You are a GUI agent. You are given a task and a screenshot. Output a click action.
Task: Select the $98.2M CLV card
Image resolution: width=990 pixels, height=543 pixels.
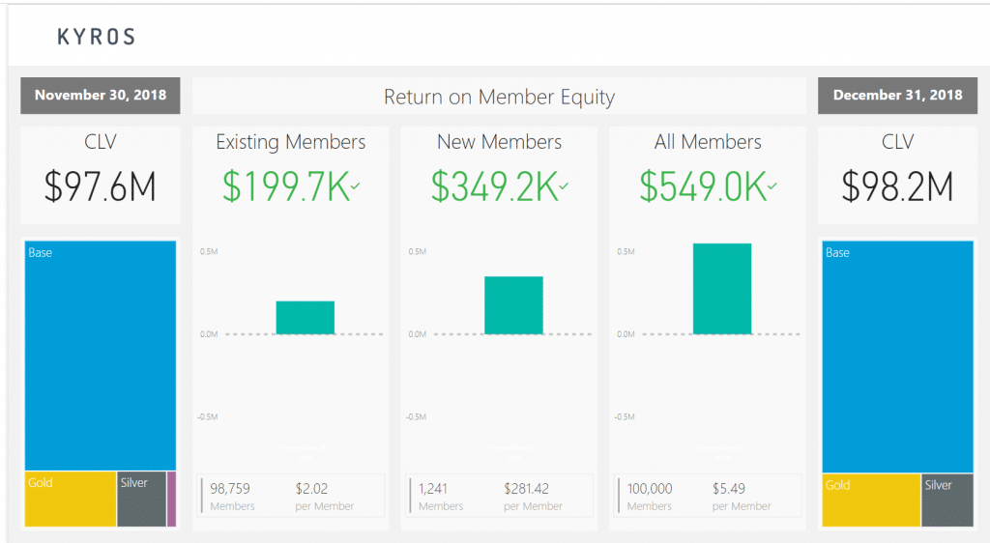coord(897,174)
